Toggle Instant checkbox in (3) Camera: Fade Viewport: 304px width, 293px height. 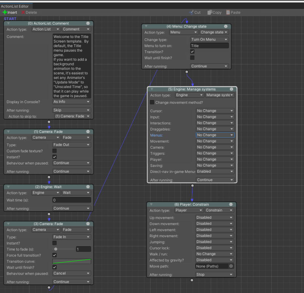pyautogui.click(x=55, y=243)
